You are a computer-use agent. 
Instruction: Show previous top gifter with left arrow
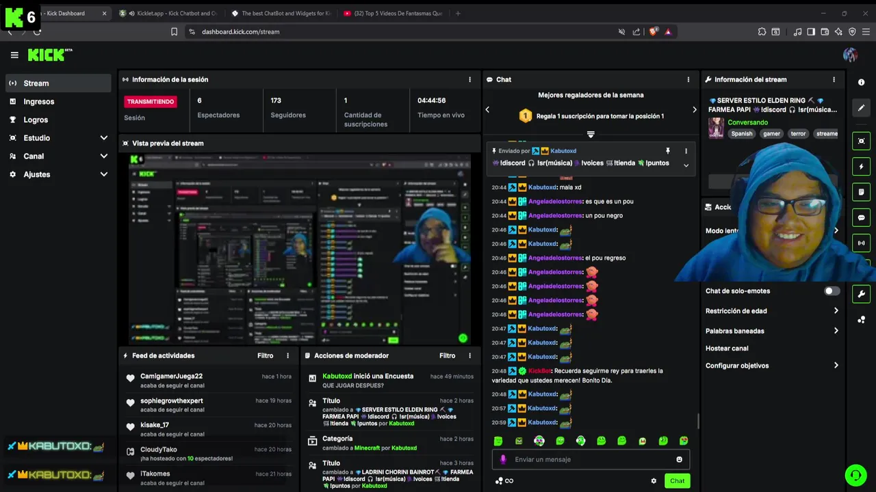[487, 109]
